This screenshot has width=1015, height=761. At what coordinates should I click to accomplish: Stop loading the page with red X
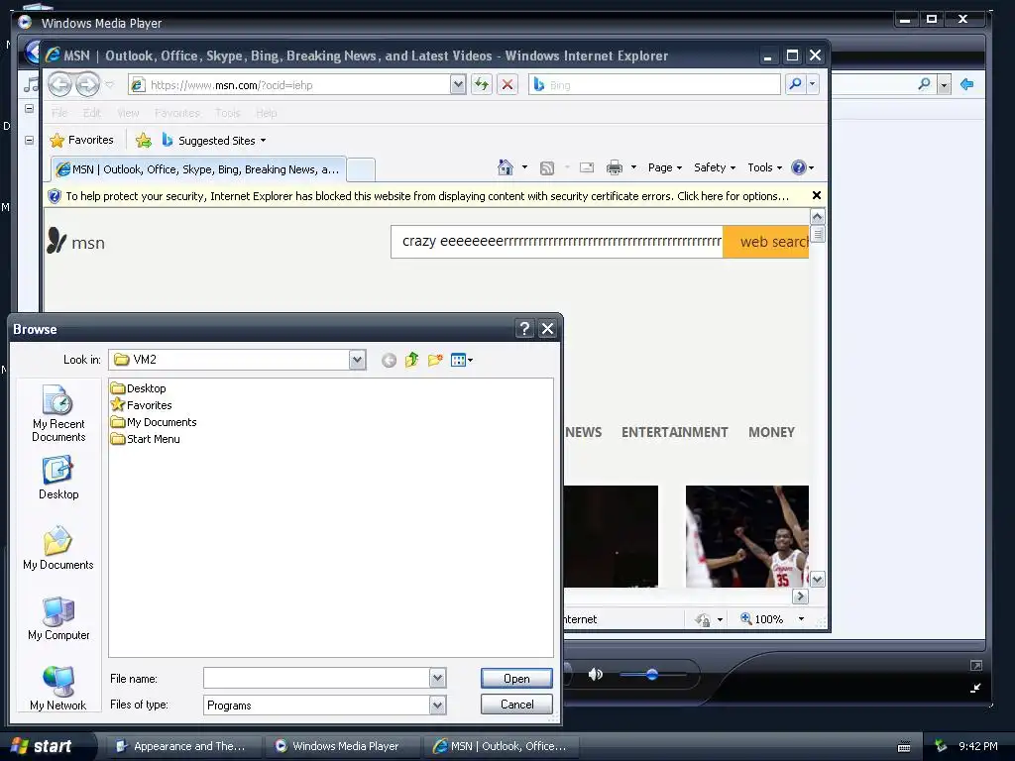[507, 84]
